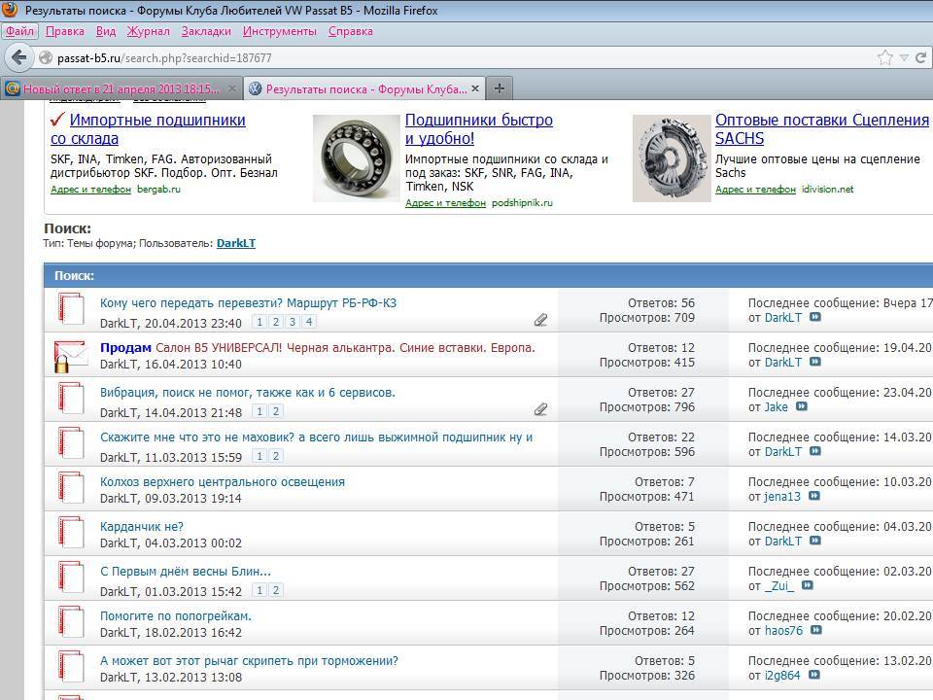933x700 pixels.
Task: Open thread 'С Первым днём весны Блин...'
Action: tap(186, 571)
